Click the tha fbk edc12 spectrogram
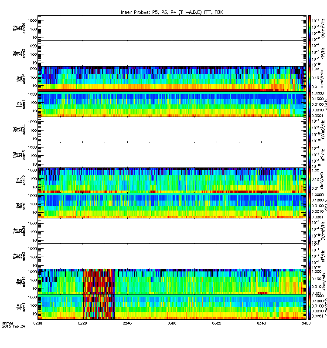This screenshot has width=327, height=348. 172,79
